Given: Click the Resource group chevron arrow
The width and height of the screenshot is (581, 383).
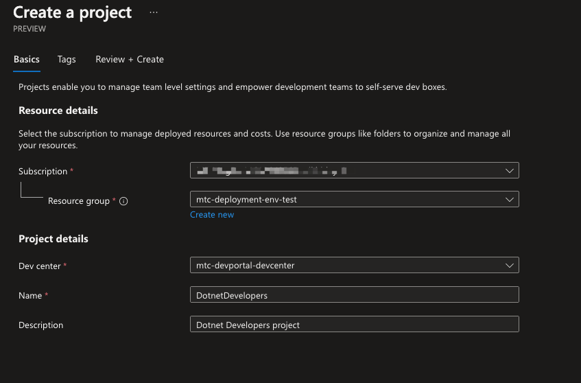Looking at the screenshot, I should point(509,200).
